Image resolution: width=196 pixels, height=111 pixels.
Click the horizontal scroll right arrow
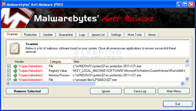pyautogui.click(x=182, y=83)
